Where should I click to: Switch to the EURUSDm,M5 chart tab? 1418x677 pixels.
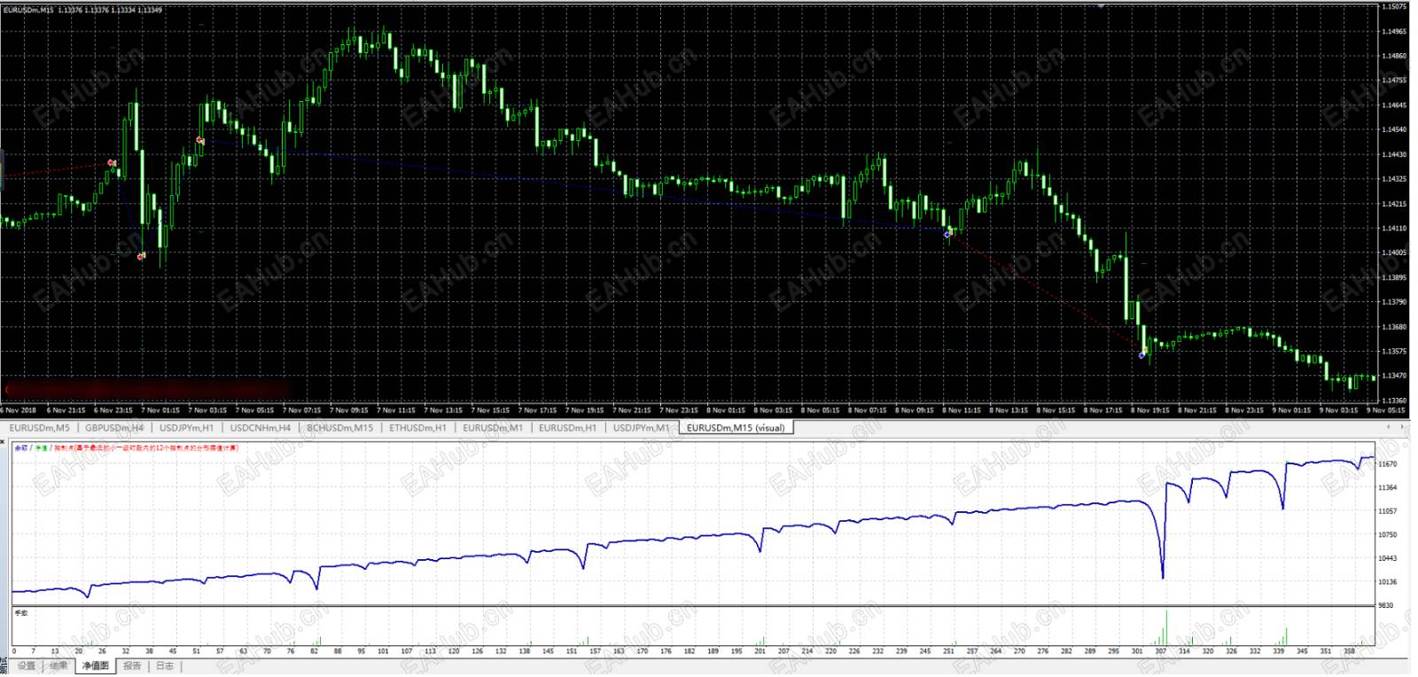(x=39, y=428)
